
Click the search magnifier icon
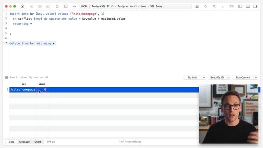pos(214,7)
